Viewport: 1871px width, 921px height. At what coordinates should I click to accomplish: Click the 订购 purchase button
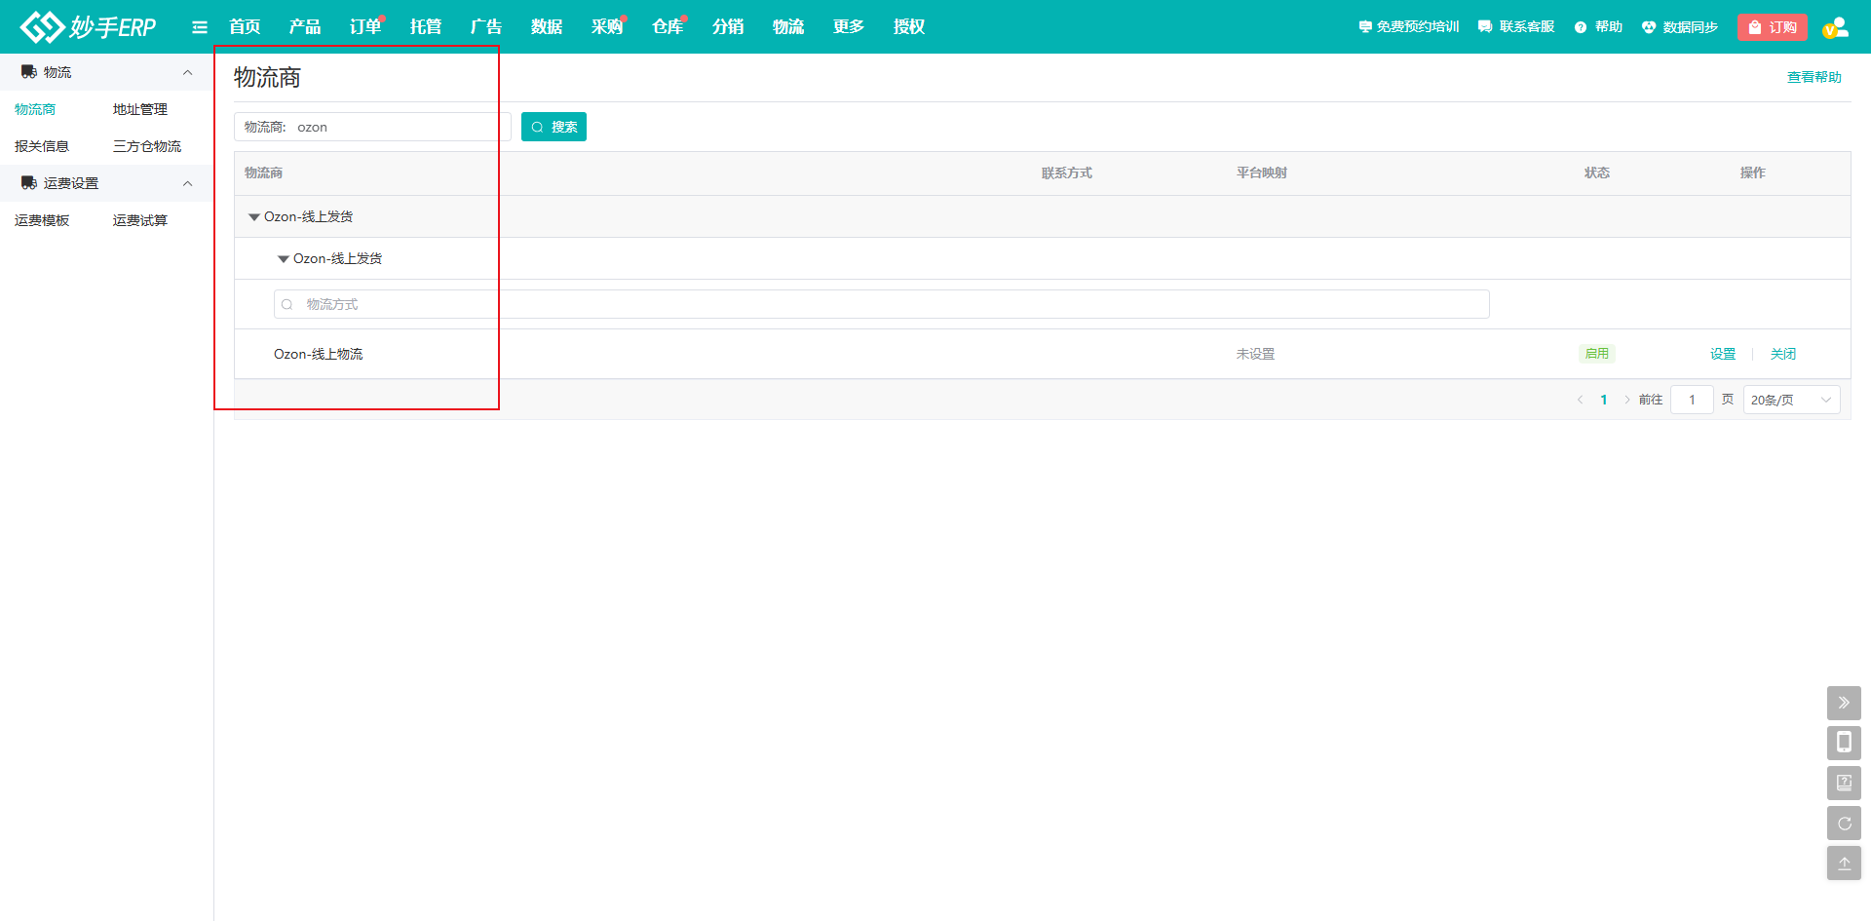1772,27
